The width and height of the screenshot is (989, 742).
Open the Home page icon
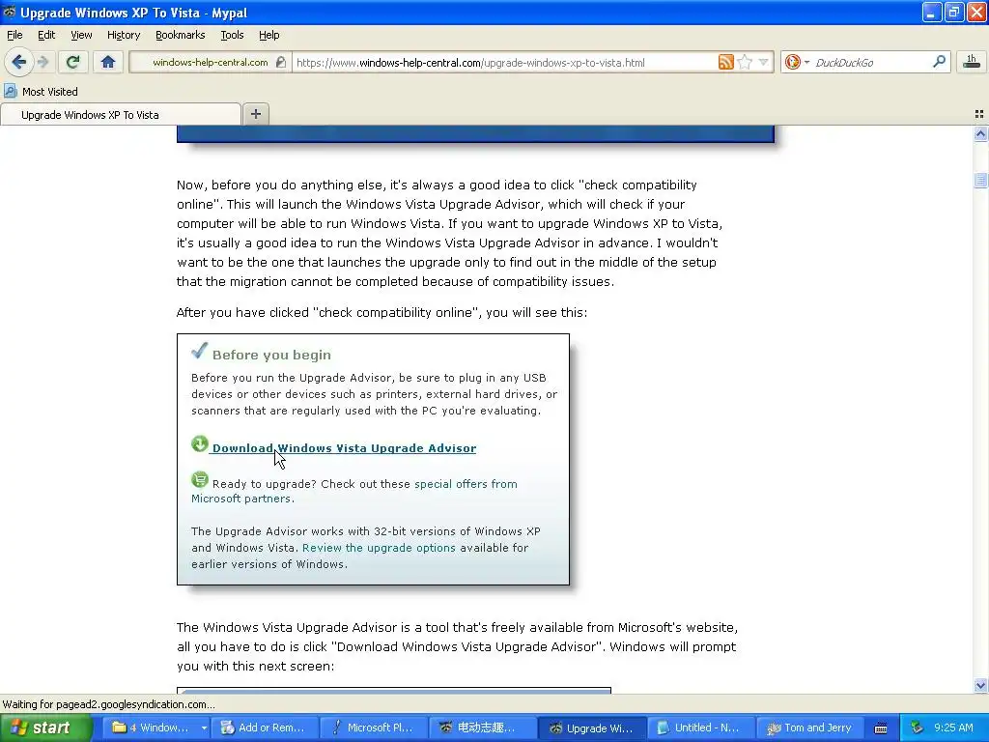pyautogui.click(x=108, y=62)
